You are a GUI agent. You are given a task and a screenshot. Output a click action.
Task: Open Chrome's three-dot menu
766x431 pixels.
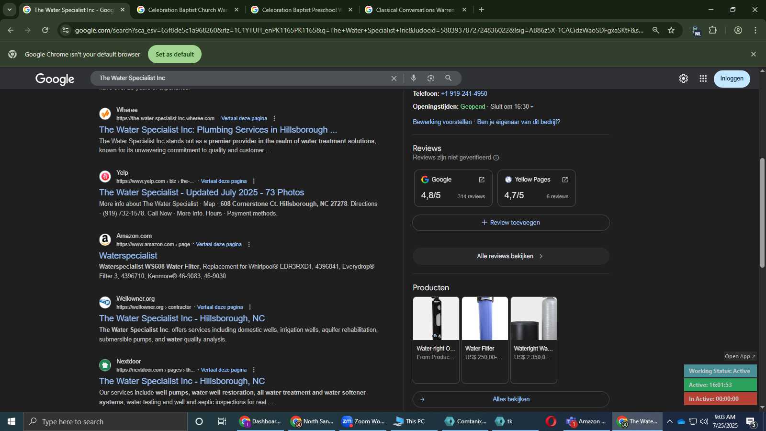[x=755, y=30]
